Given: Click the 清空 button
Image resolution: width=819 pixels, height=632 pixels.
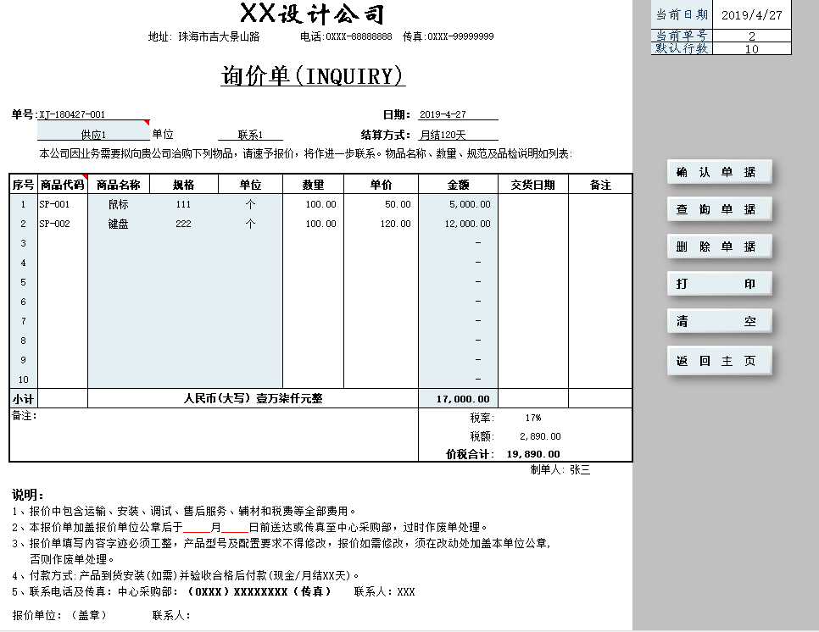Looking at the screenshot, I should tap(719, 321).
